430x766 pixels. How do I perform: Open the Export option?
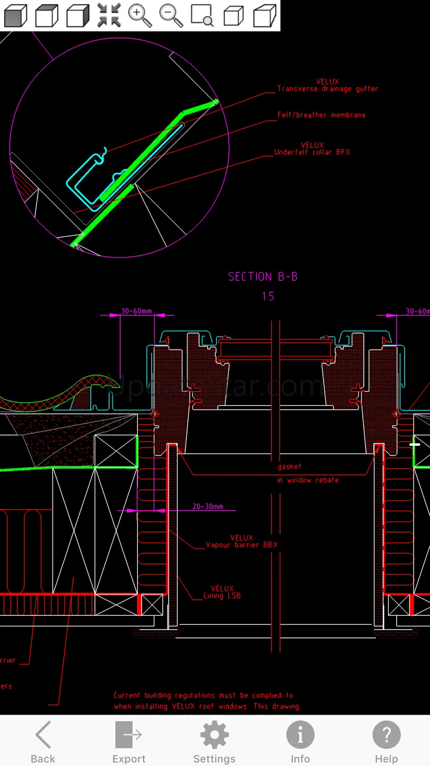tap(129, 742)
